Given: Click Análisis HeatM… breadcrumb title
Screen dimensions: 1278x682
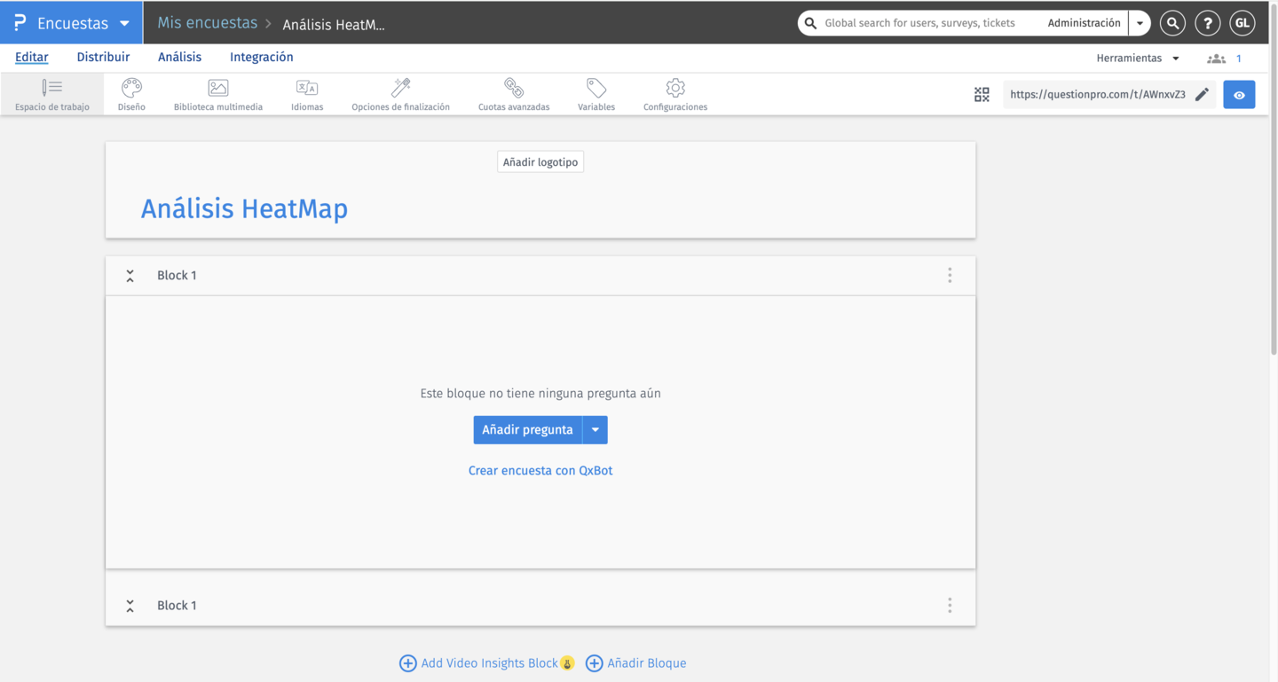Looking at the screenshot, I should tap(334, 25).
